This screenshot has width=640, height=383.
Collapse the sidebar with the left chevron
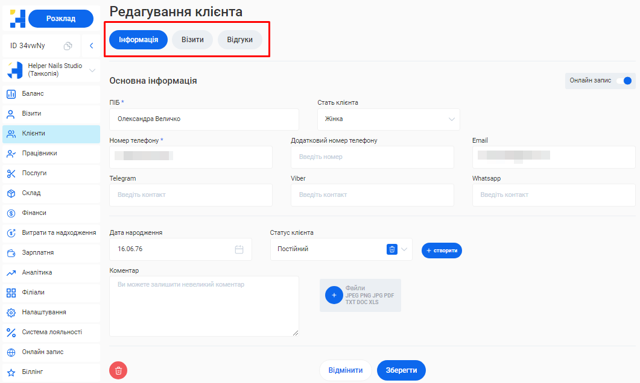pos(91,46)
